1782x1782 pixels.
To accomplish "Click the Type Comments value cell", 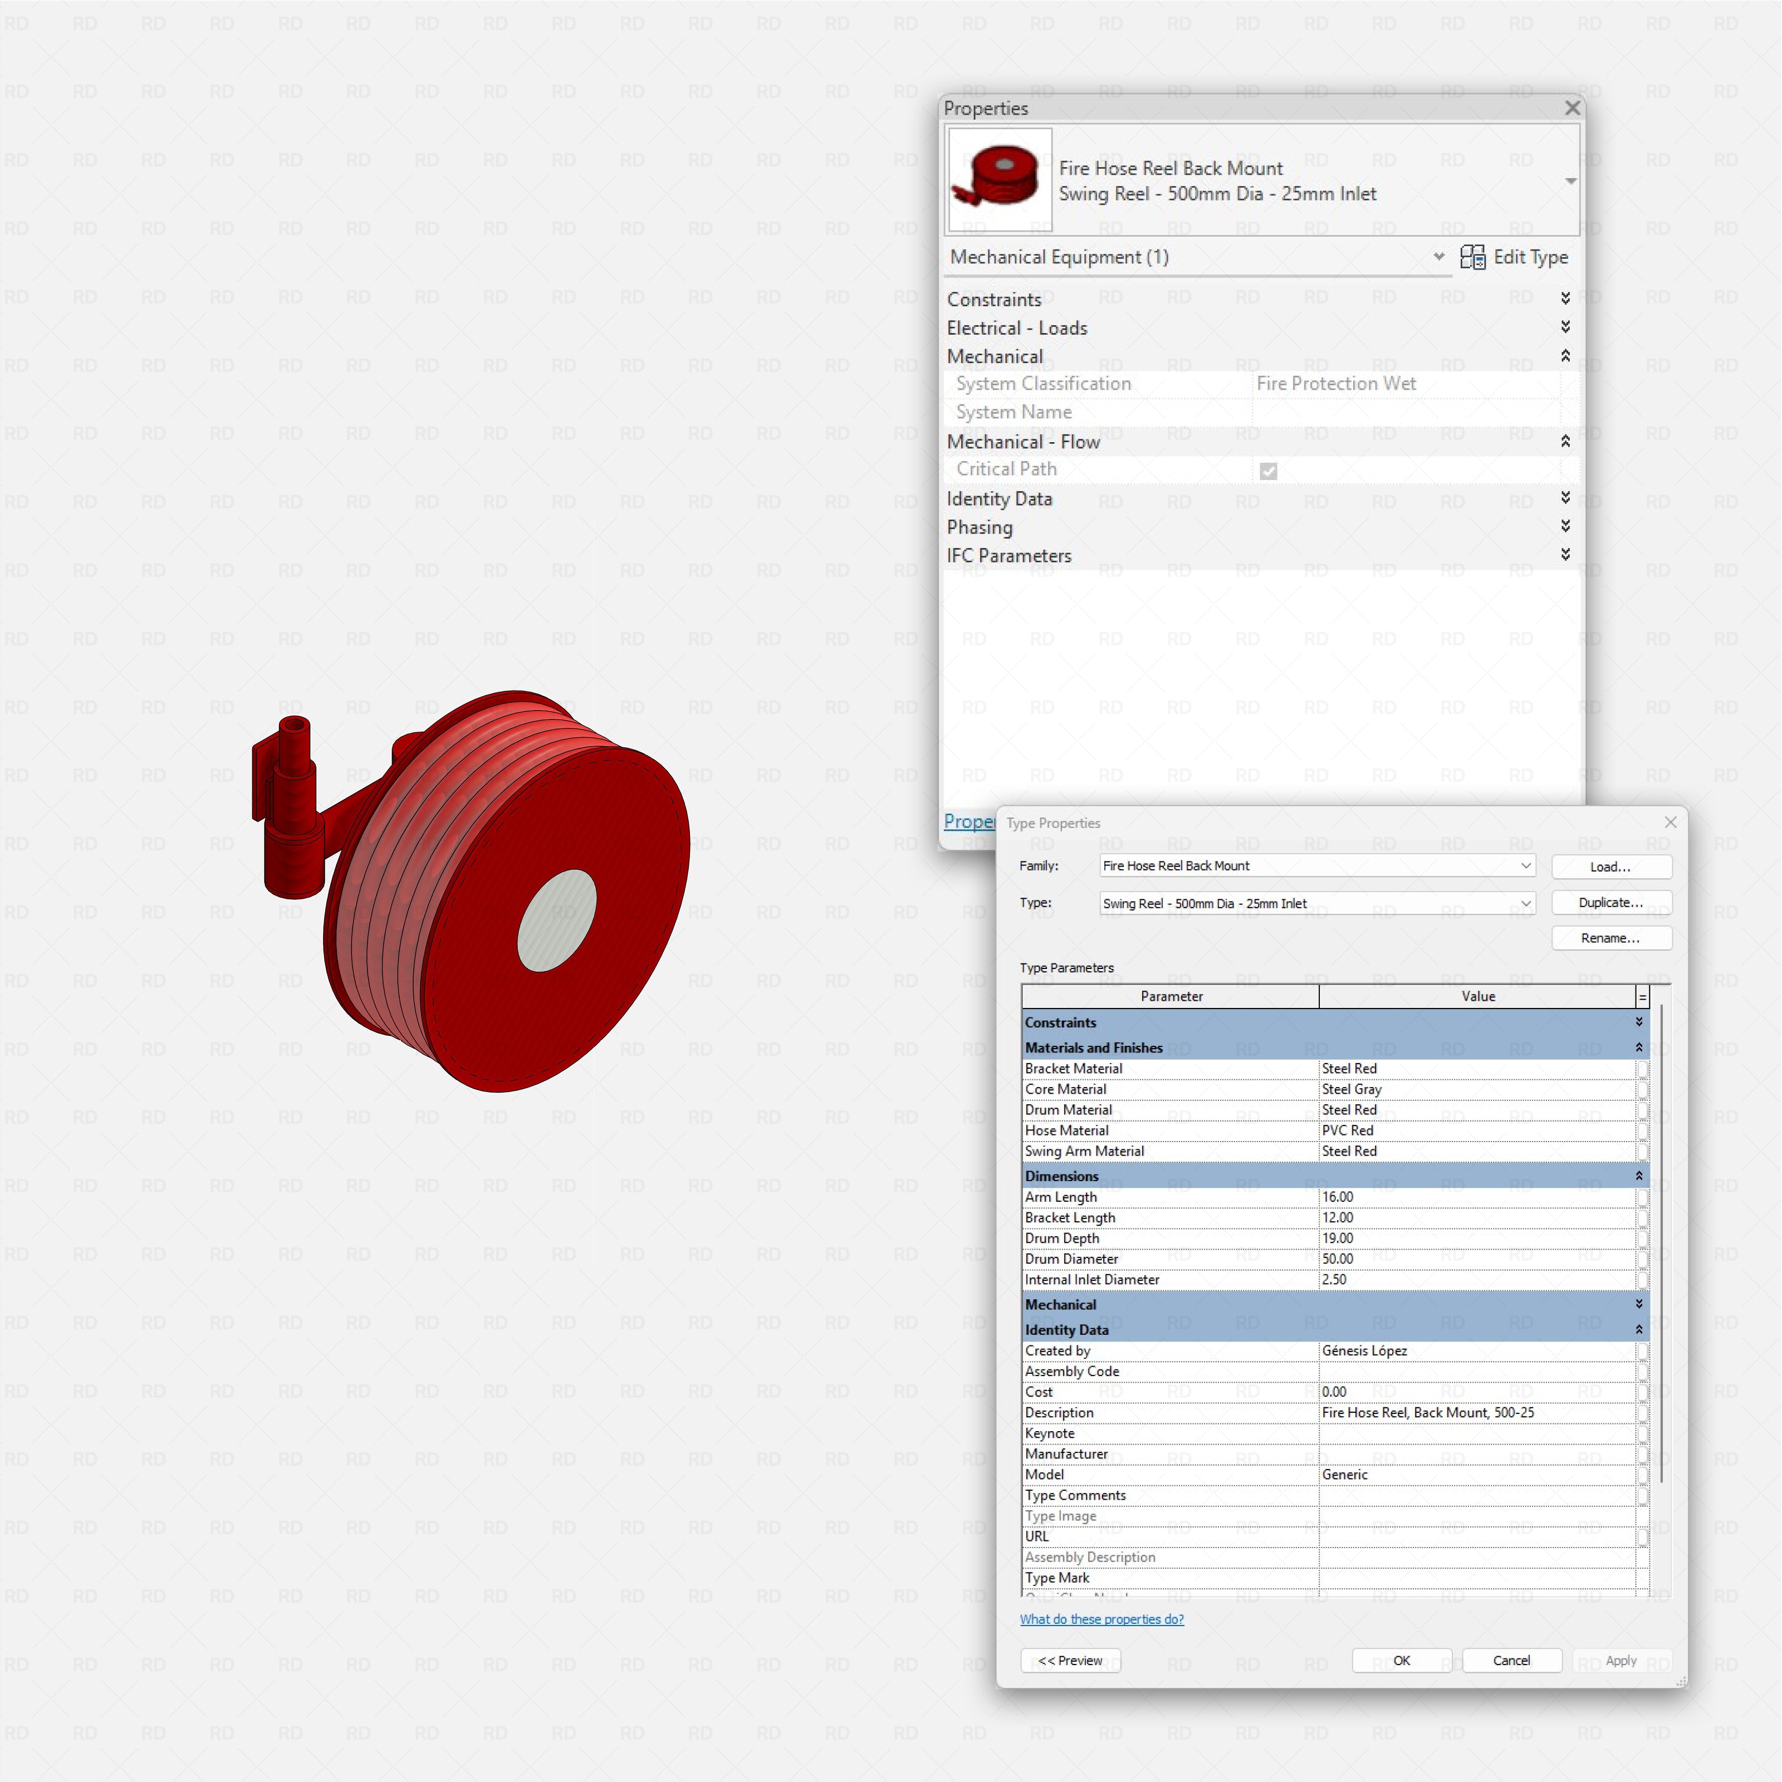I will coord(1477,1495).
